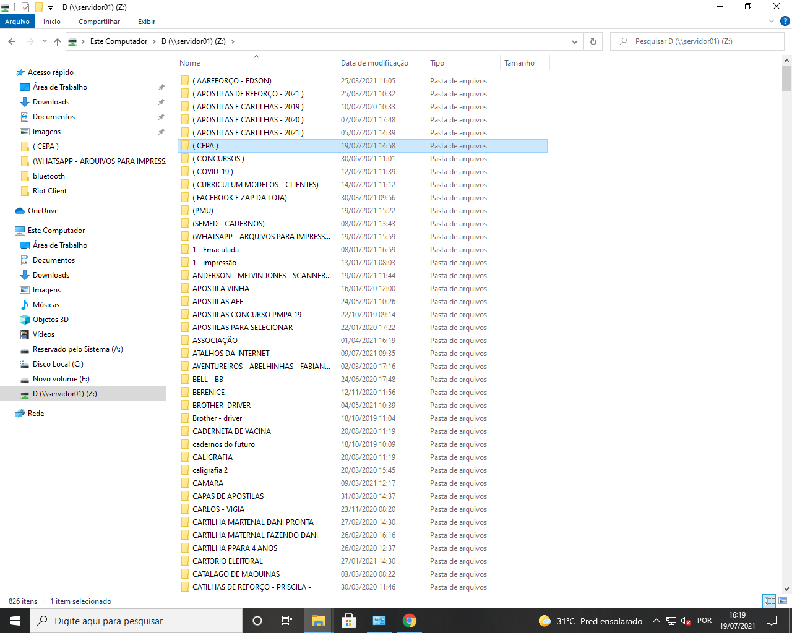Open Músicas in navigation pane
The width and height of the screenshot is (792, 633).
click(46, 305)
